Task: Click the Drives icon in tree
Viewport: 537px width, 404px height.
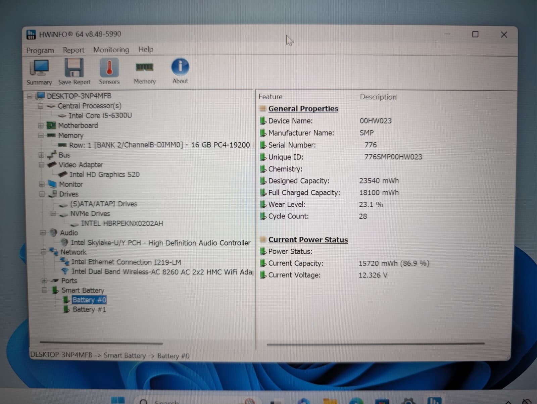Action: pos(53,194)
